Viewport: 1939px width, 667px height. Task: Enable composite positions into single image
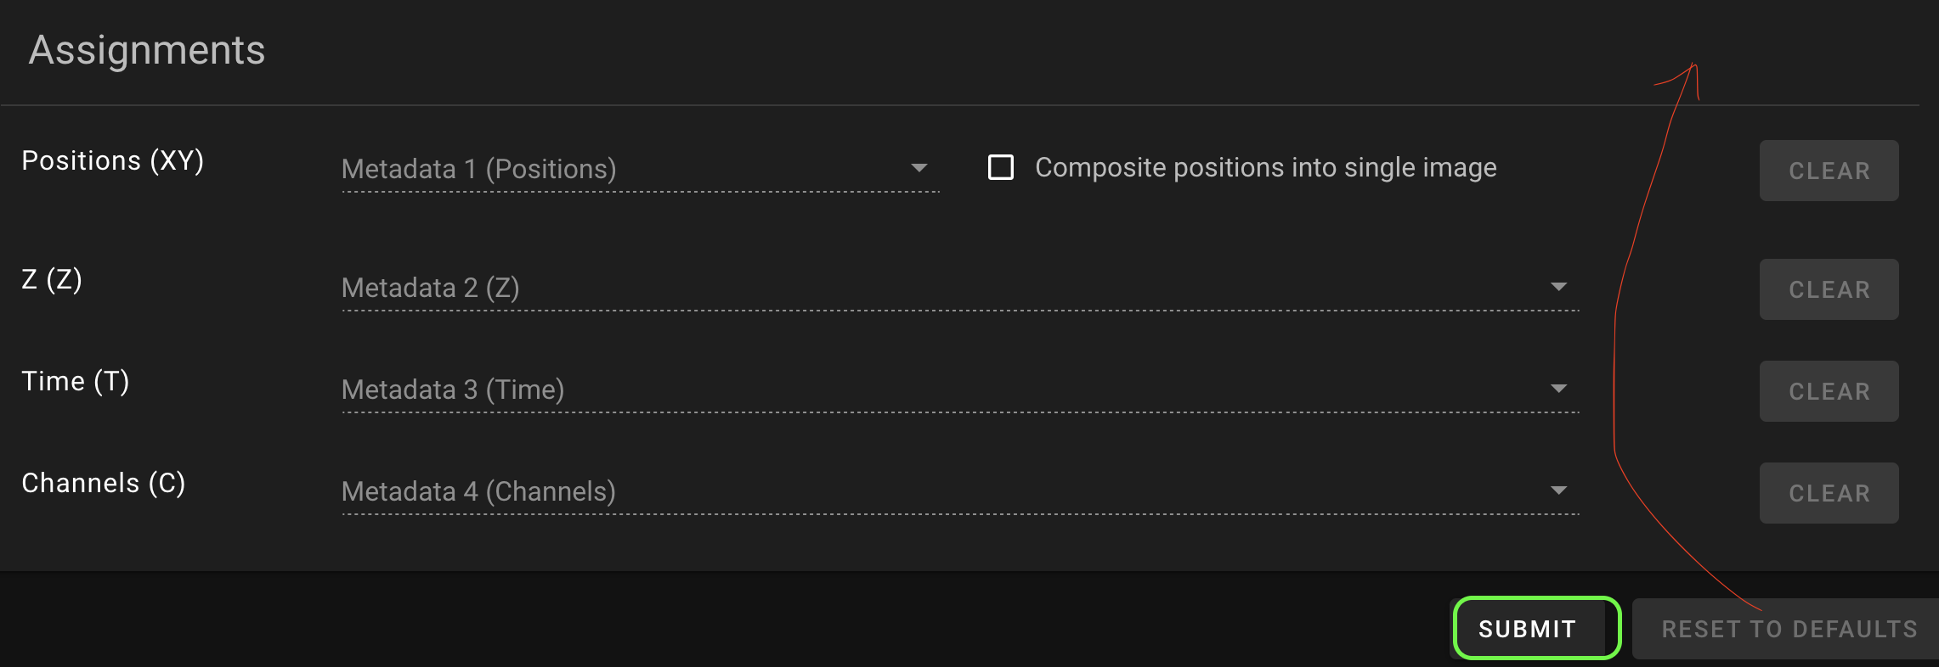(x=1000, y=167)
